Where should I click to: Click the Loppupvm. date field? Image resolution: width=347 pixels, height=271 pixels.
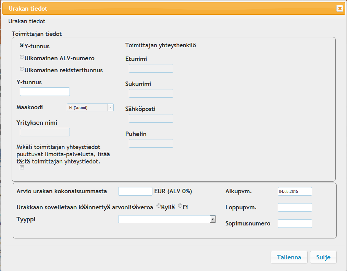[x=295, y=208]
